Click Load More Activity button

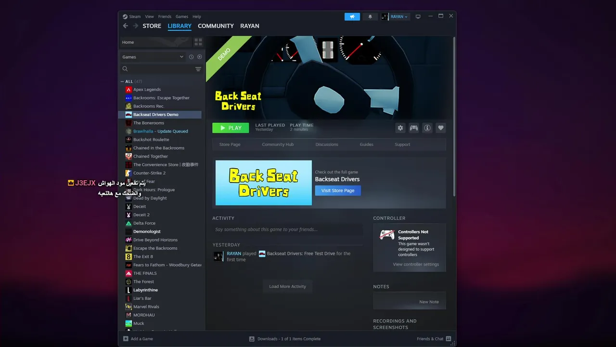click(288, 286)
